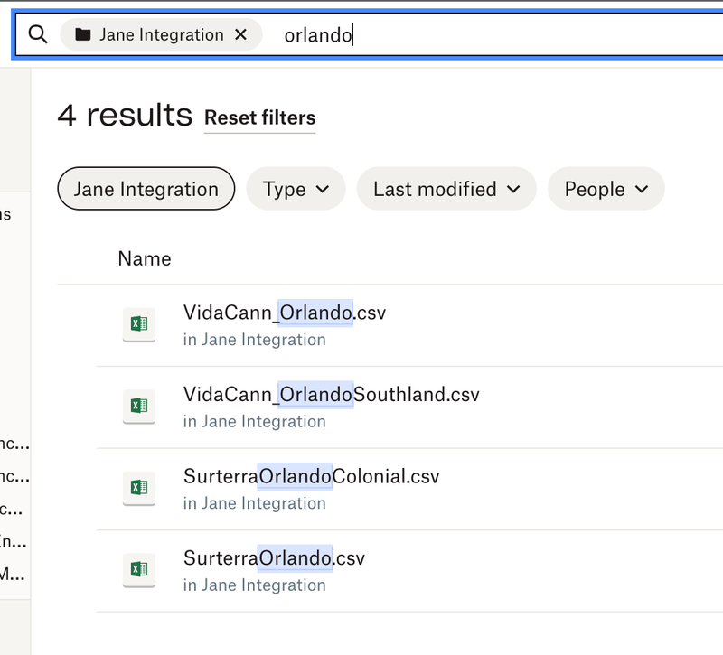This screenshot has width=723, height=655.
Task: Select the Jane Integration filter button
Action: (x=146, y=189)
